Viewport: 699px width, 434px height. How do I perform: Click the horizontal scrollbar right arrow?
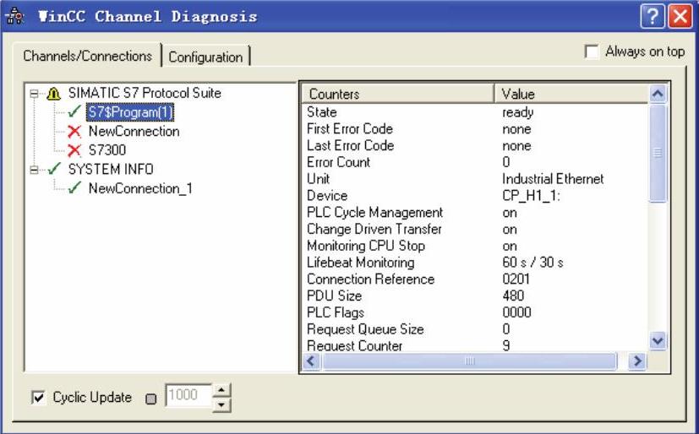pos(637,361)
